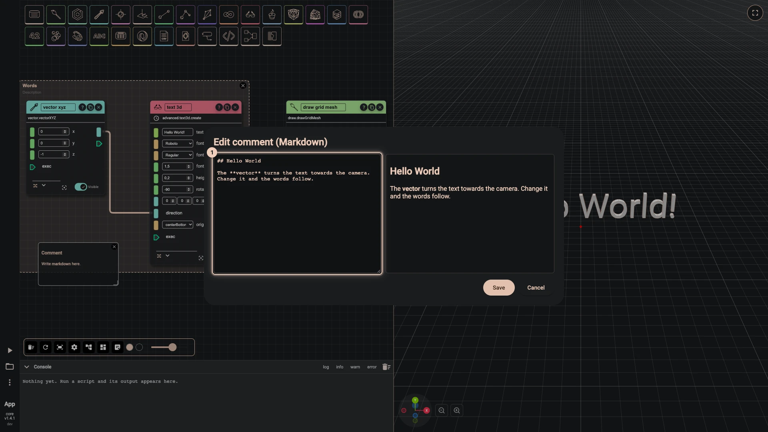
Task: Open the Regular font style dropdown
Action: [178, 155]
